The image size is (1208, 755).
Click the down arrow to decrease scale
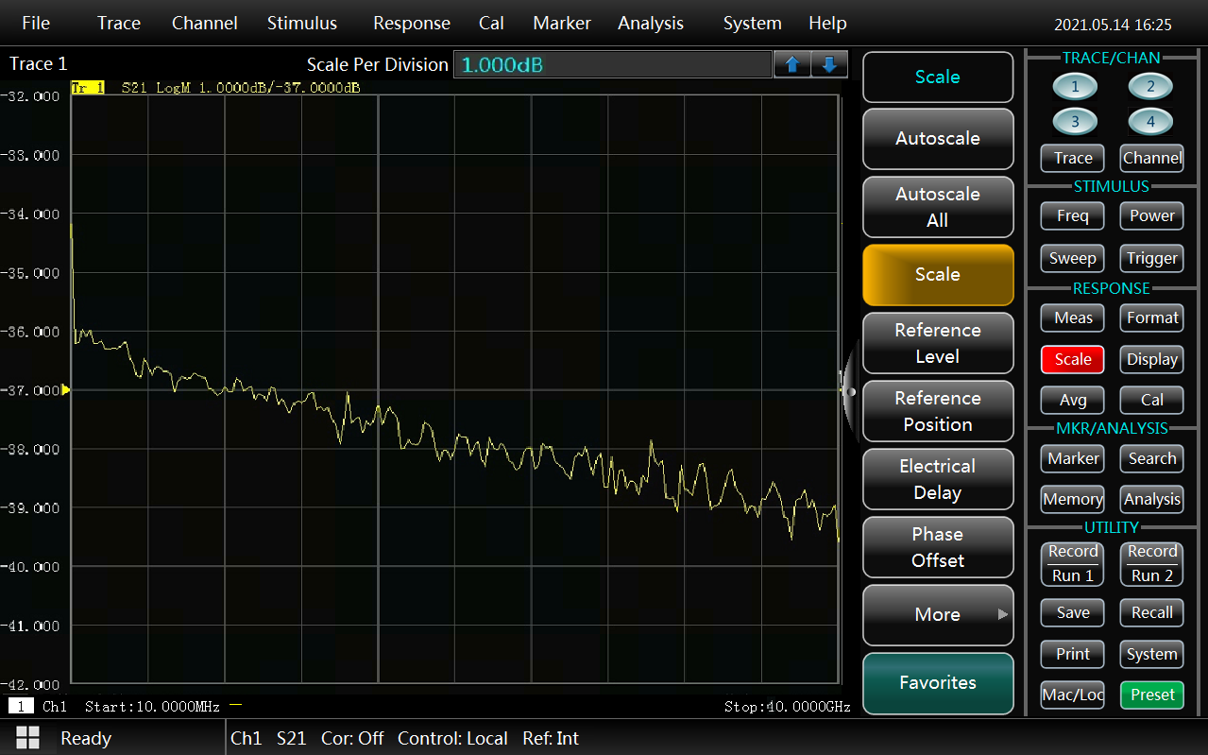(828, 64)
